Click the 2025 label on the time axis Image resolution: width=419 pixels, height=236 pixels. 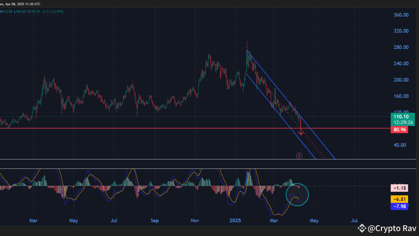pos(235,221)
